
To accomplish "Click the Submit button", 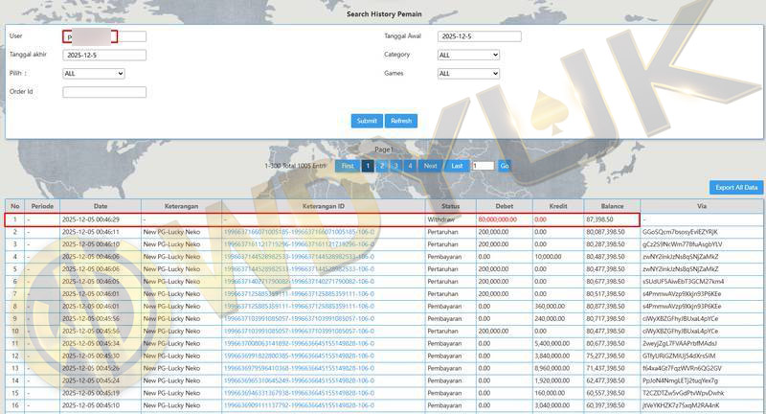I will pyautogui.click(x=367, y=121).
